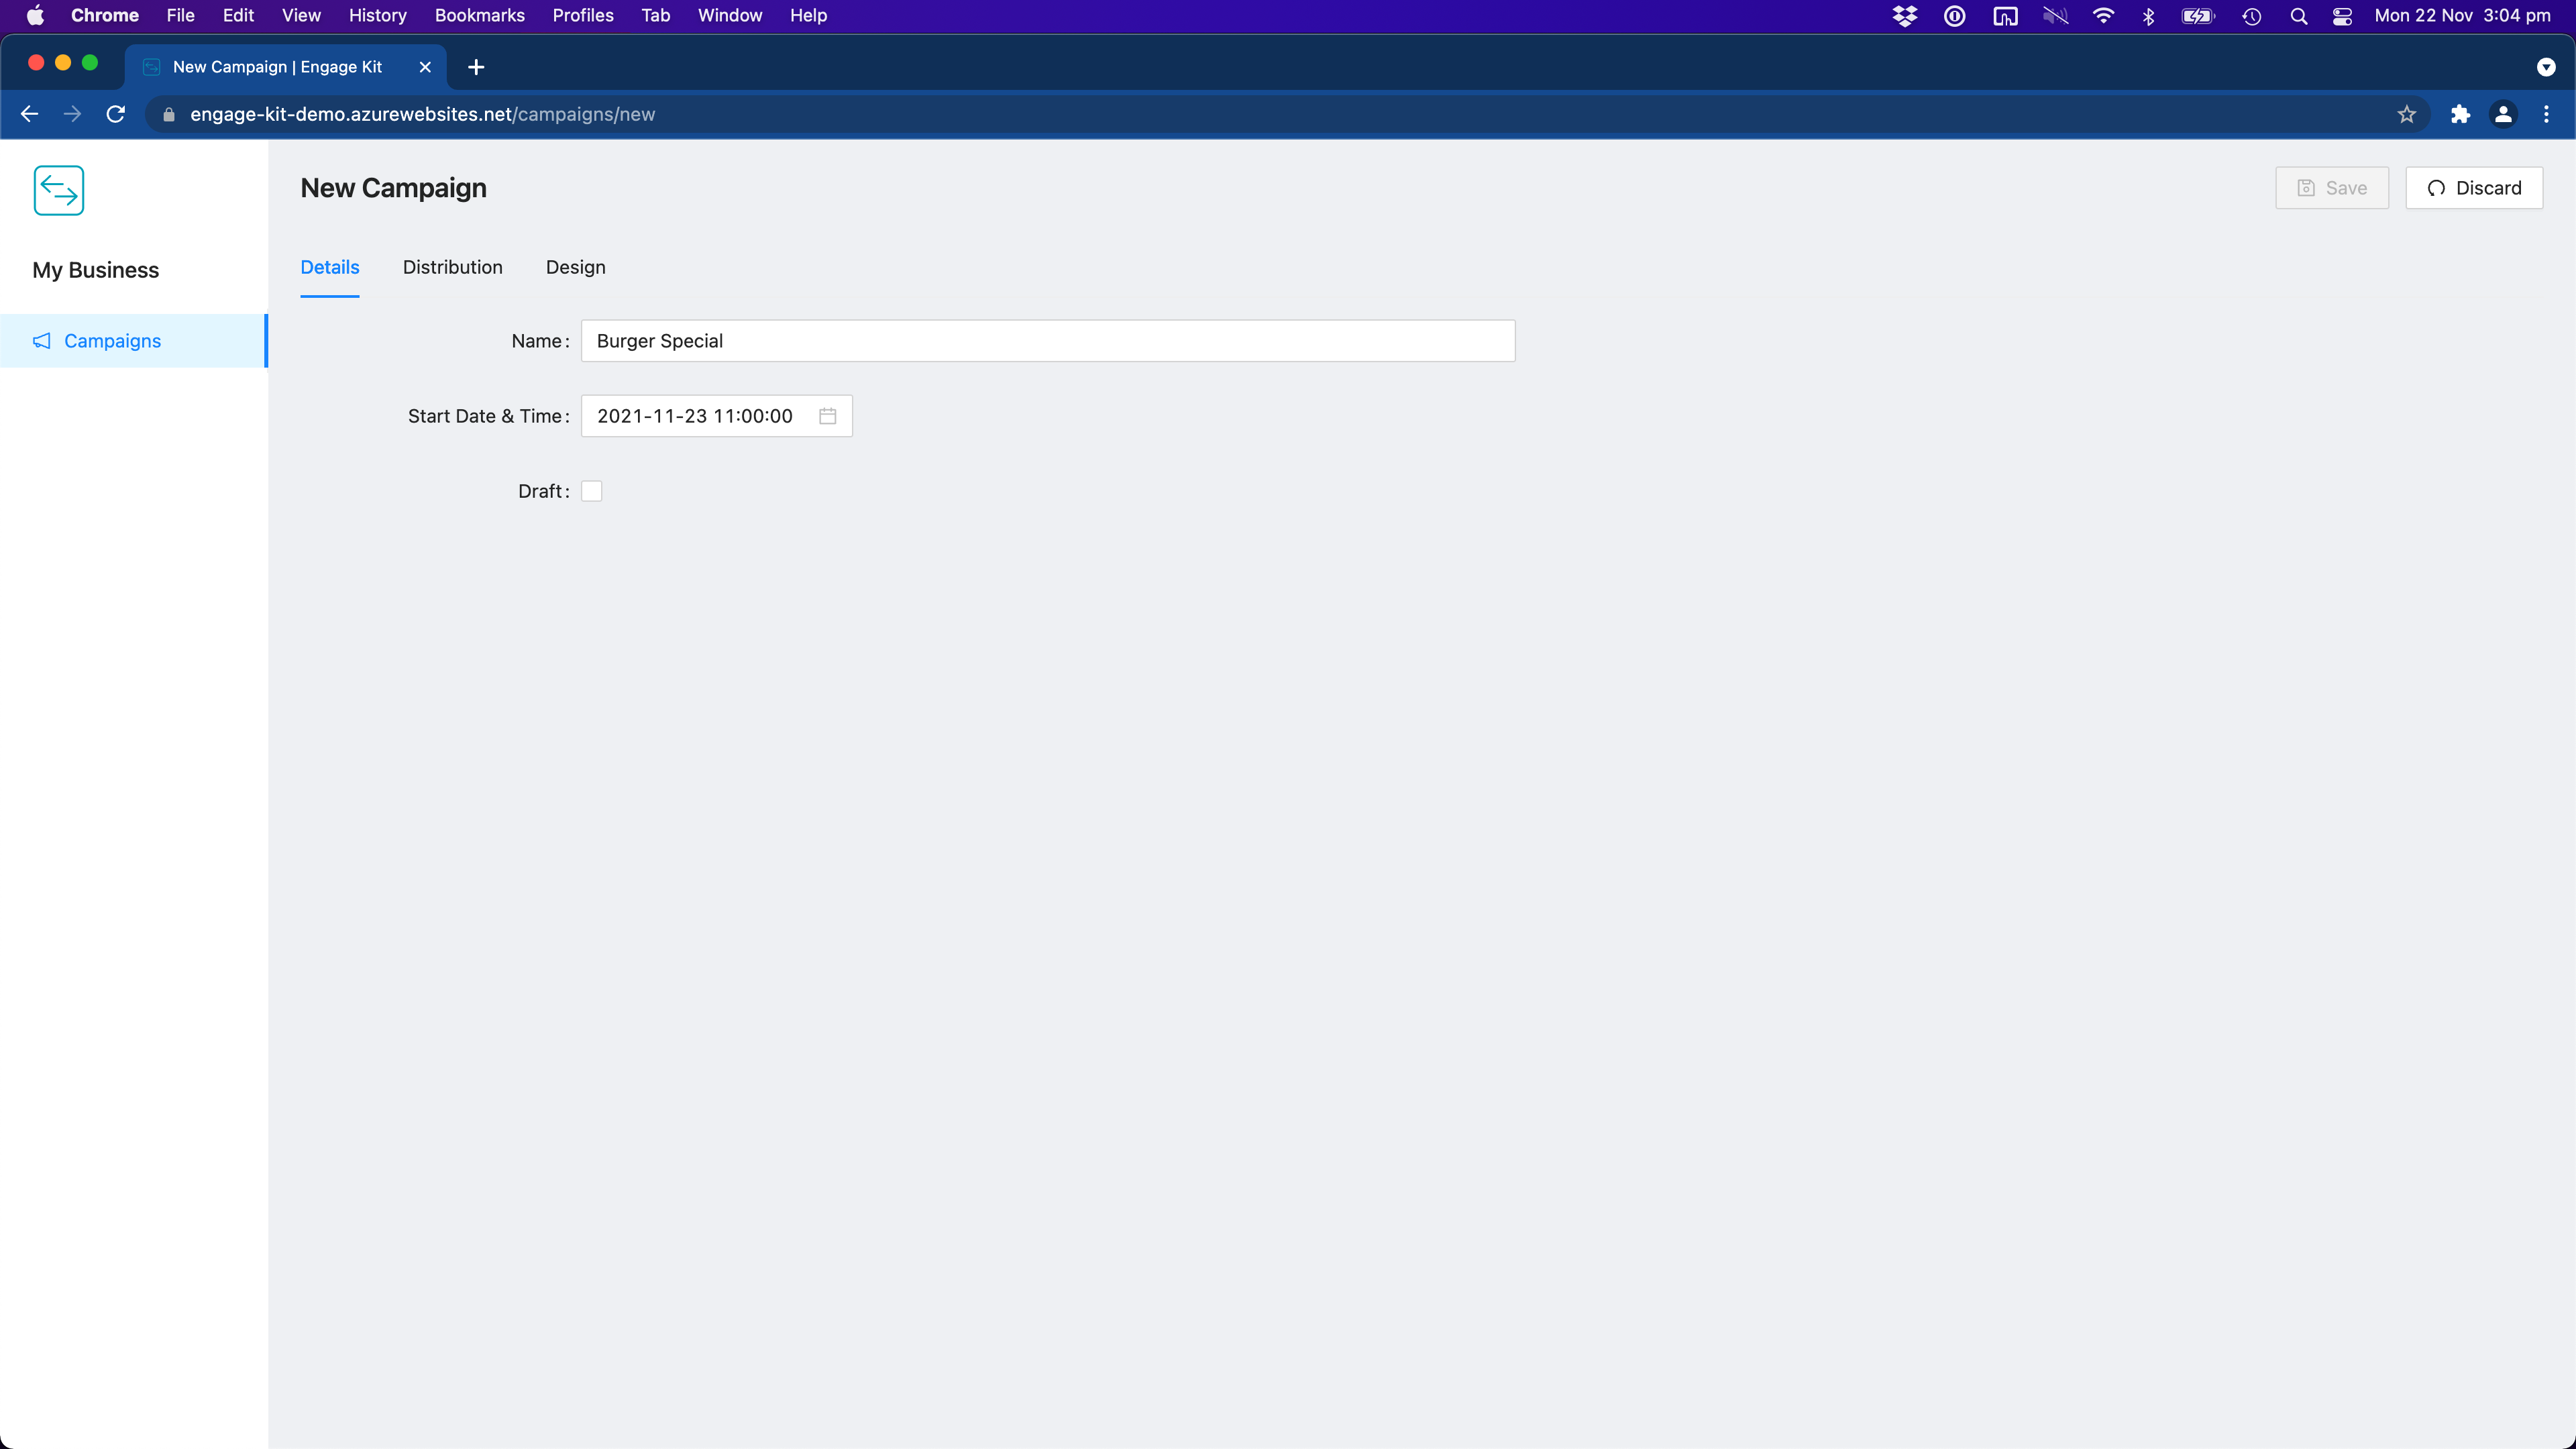The height and width of the screenshot is (1449, 2576).
Task: Click the Engage Kit logo icon
Action: click(x=59, y=190)
